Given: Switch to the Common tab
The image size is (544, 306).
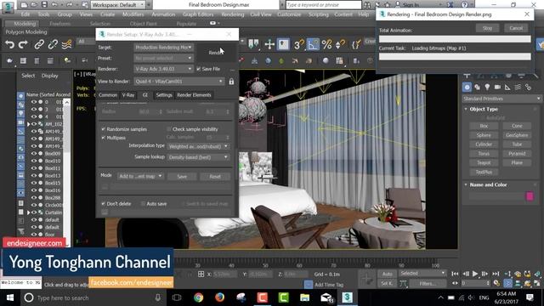Looking at the screenshot, I should click(x=108, y=95).
